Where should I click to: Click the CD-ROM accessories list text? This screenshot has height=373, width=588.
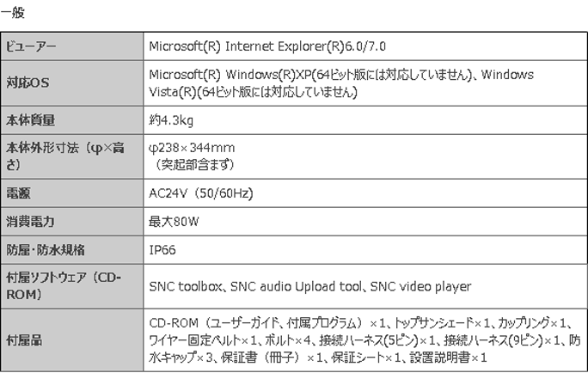tap(364, 340)
